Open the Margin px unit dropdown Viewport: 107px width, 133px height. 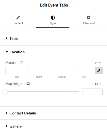pyautogui.click(x=98, y=63)
